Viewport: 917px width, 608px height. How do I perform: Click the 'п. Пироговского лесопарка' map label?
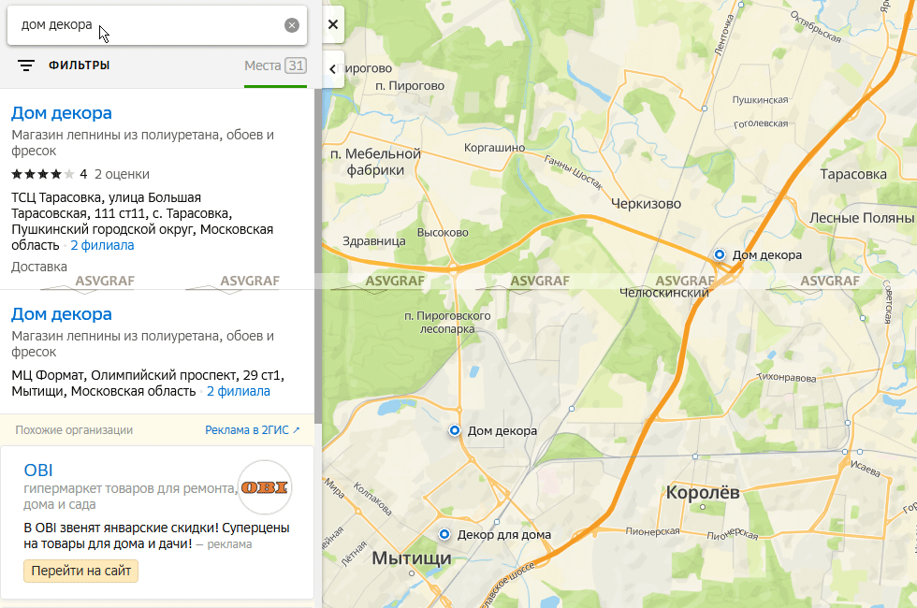(447, 322)
